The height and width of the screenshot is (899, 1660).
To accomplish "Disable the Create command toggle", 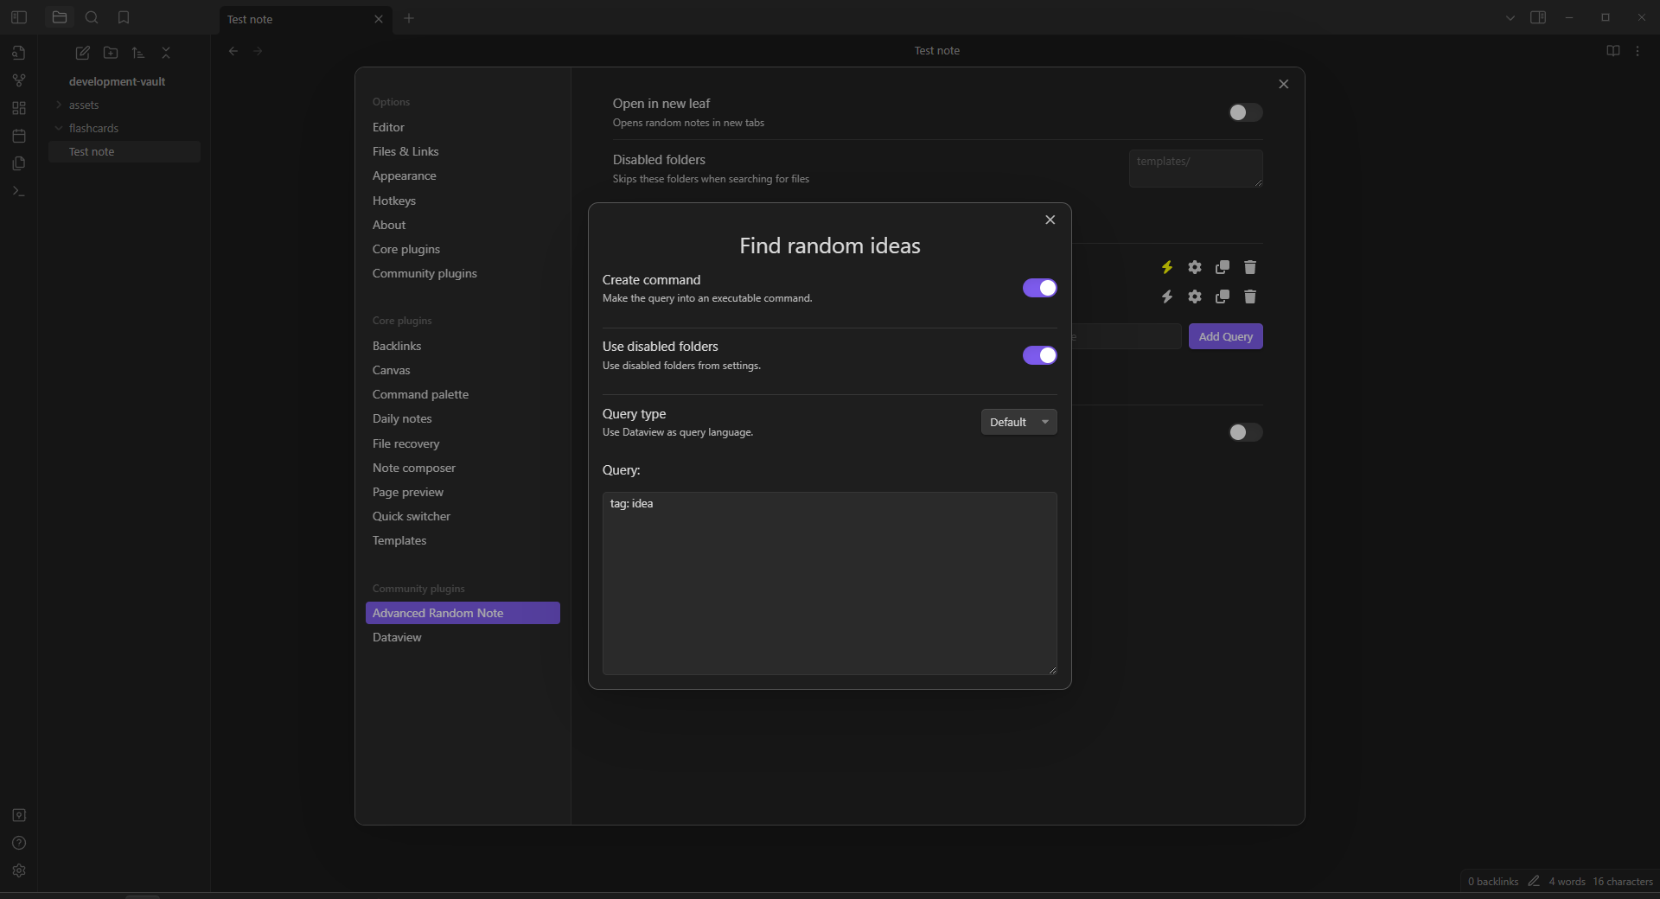I will (x=1040, y=288).
